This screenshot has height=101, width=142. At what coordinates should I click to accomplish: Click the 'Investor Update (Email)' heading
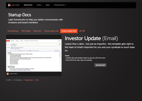click(91, 38)
